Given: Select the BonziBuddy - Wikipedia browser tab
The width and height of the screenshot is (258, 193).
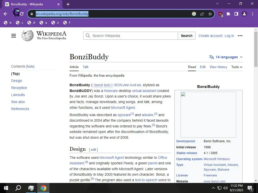Looking at the screenshot, I should tap(32, 4).
